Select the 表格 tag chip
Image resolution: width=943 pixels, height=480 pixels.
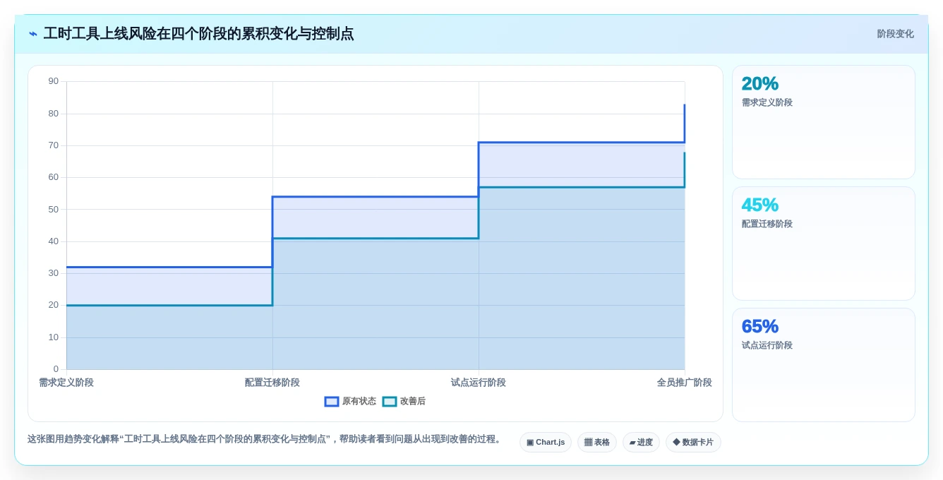coord(597,442)
